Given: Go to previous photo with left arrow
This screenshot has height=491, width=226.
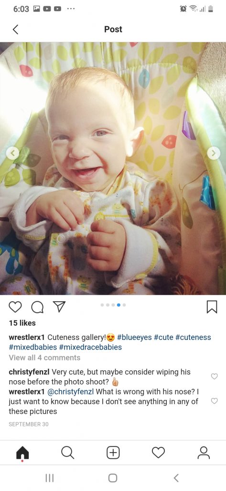Looking at the screenshot, I should (x=12, y=153).
